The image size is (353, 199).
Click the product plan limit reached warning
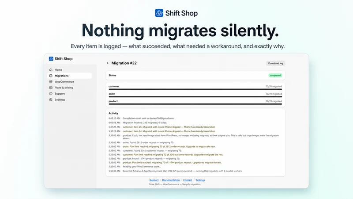tap(172, 162)
